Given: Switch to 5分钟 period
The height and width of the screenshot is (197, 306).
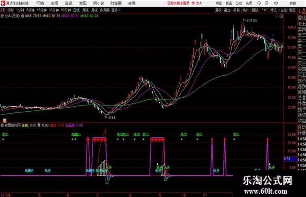Looking at the screenshot, I should tap(30, 10).
